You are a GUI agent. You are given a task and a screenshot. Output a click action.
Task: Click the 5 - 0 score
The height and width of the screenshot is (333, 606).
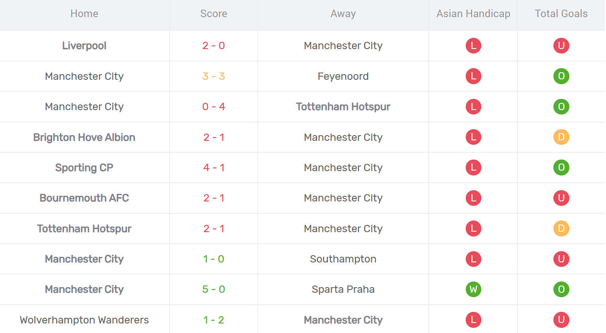[x=214, y=289]
